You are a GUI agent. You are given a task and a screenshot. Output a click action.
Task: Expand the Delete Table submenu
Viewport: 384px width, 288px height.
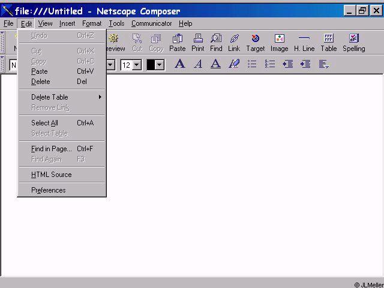click(62, 97)
